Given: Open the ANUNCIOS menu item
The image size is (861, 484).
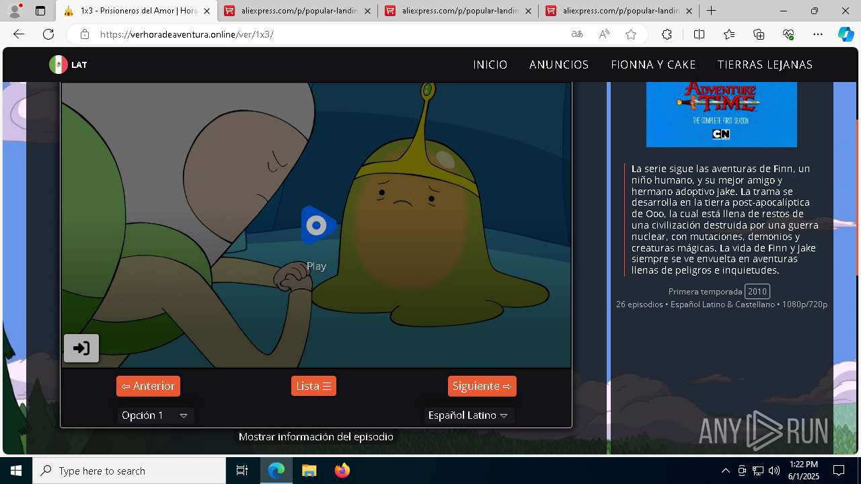Looking at the screenshot, I should click(559, 65).
